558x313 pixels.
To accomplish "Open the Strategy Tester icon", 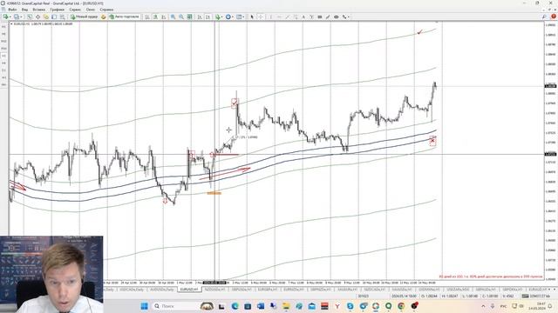I will [x=62, y=17].
